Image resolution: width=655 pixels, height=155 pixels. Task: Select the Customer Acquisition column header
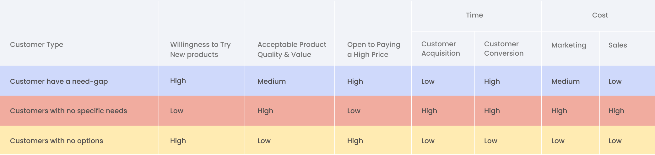pos(441,48)
